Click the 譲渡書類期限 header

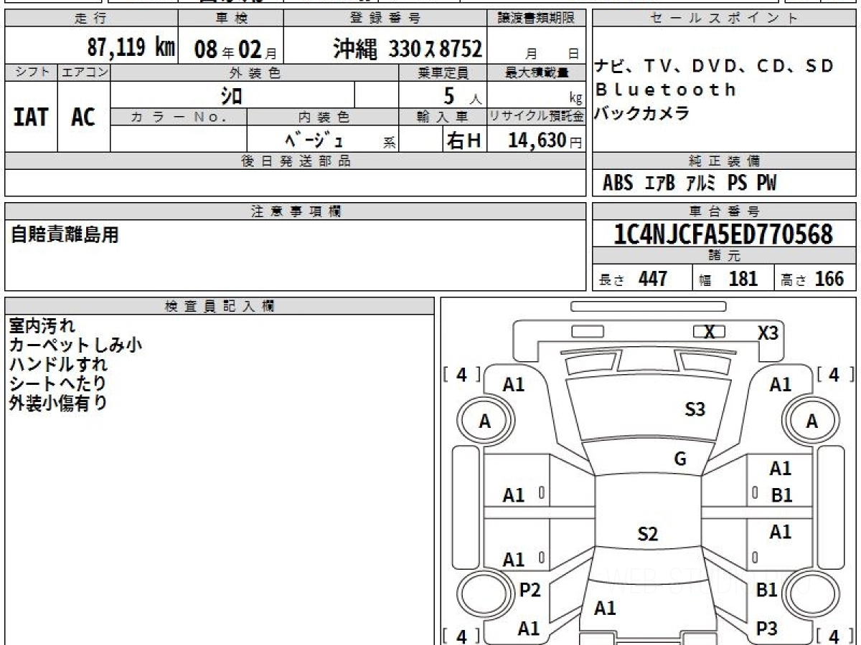pos(537,19)
